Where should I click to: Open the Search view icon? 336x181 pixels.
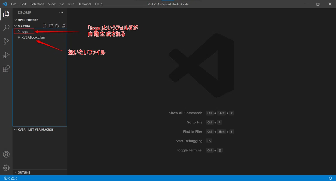tap(6, 28)
